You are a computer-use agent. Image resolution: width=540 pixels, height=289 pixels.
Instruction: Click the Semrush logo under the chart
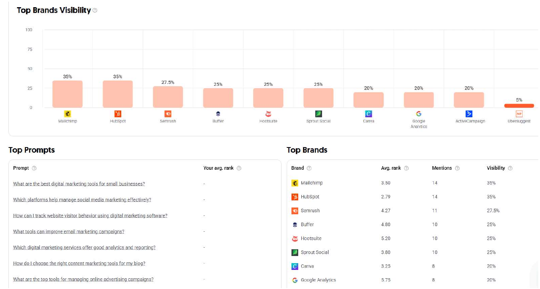click(x=168, y=114)
